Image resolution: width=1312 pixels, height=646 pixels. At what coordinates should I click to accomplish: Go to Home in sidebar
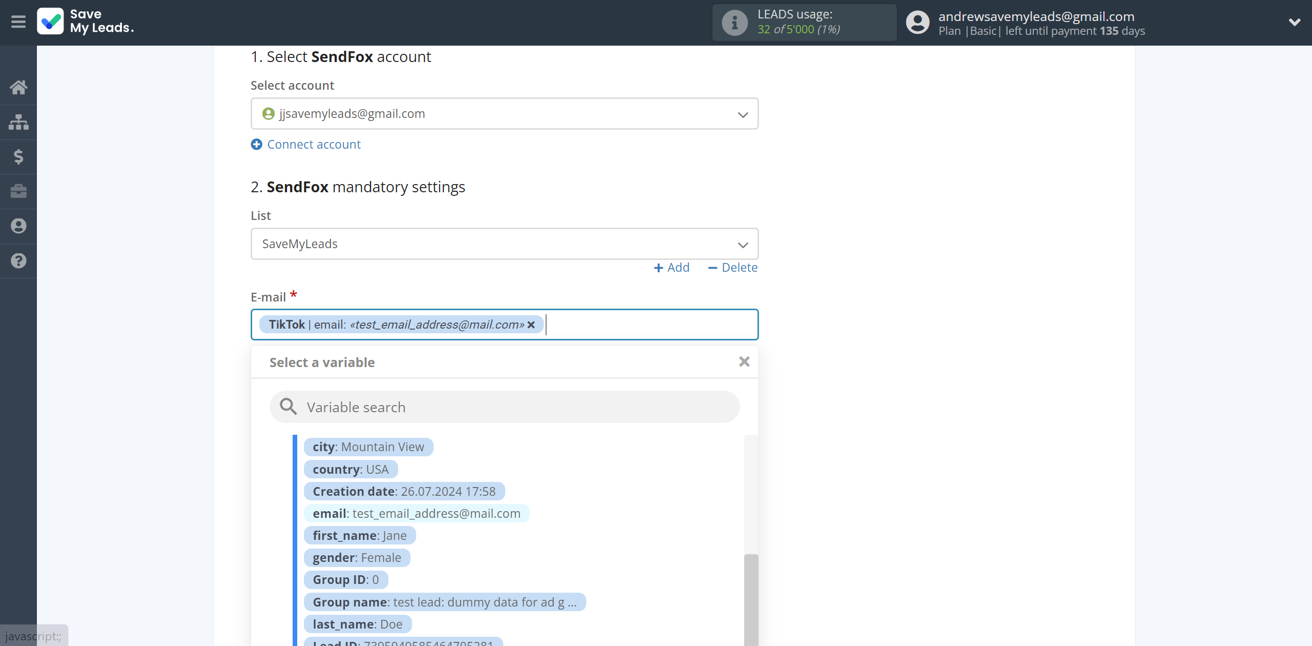pyautogui.click(x=18, y=87)
